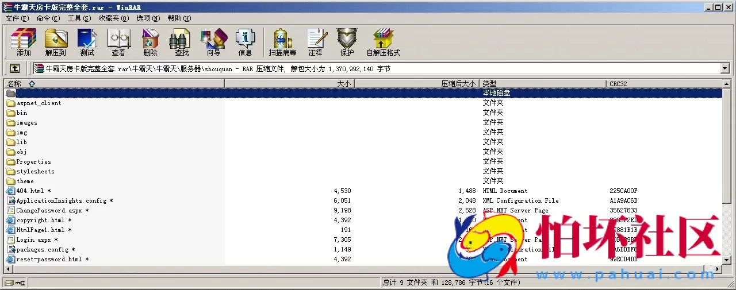Sort by Name (名称) column header
Viewport: 736px width, 290px height.
[114, 84]
